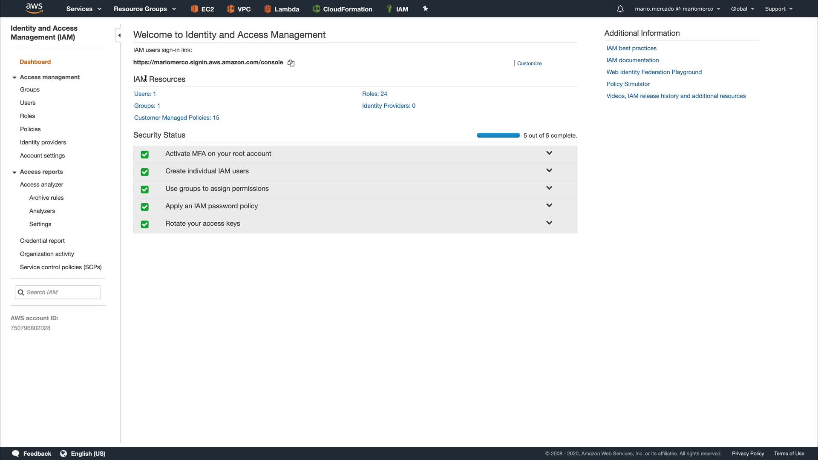Expand Create individual IAM users row

pos(549,170)
